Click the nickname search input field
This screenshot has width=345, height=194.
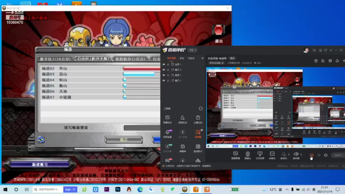point(142,128)
